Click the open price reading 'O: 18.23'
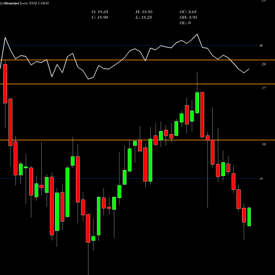Viewport: 275px width, 275px height. [x=100, y=12]
